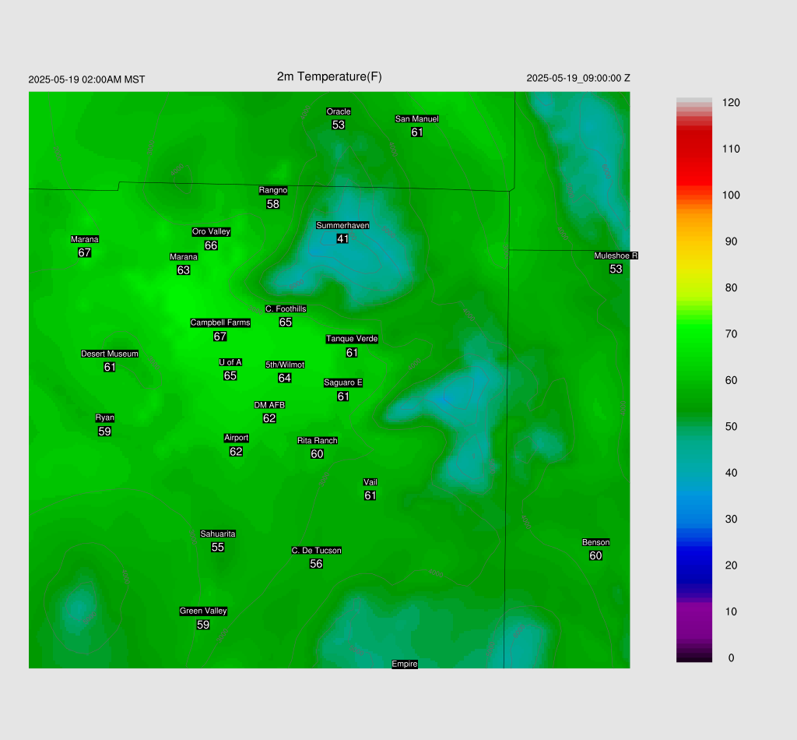The image size is (797, 740).
Task: Click the C. Foothills station label
Action: pyautogui.click(x=286, y=308)
